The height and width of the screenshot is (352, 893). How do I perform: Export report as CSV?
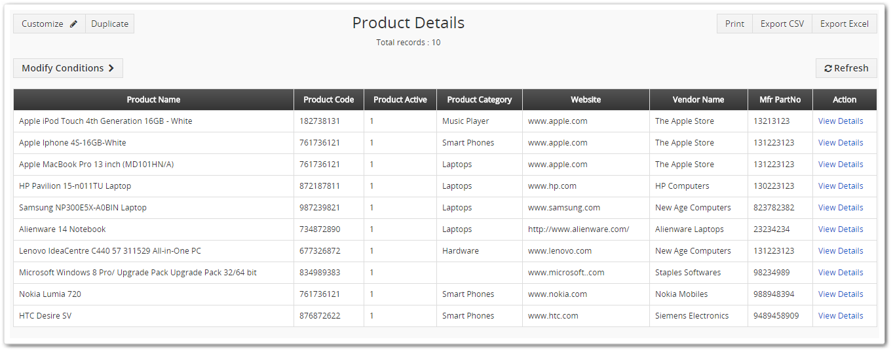(782, 24)
